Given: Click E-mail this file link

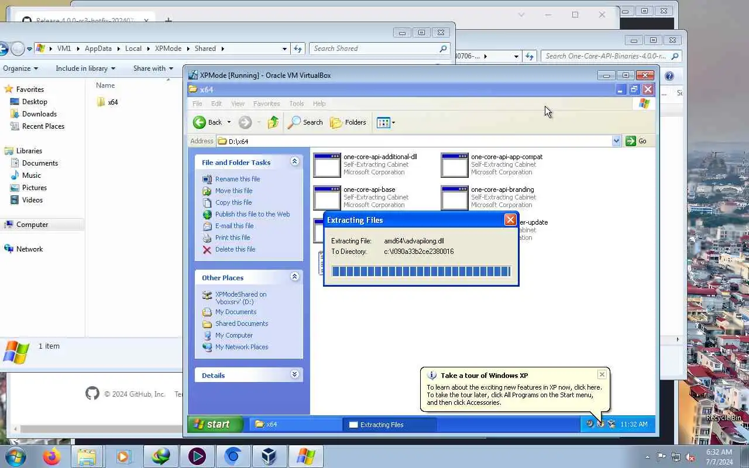Looking at the screenshot, I should tap(235, 226).
